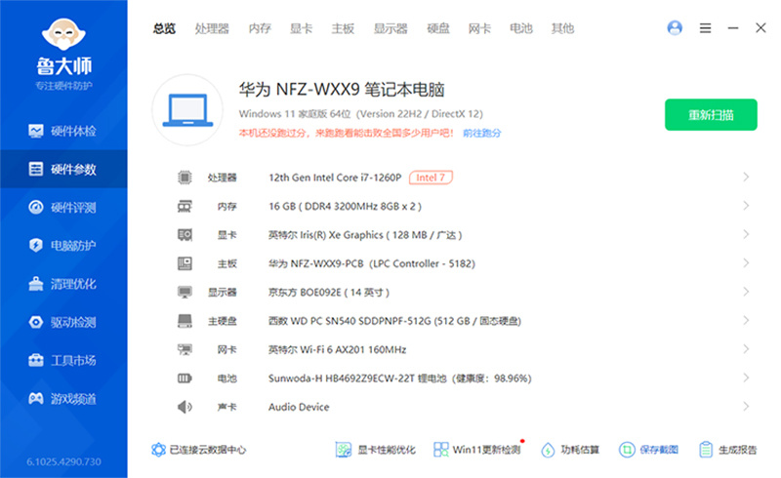Expand the 主硬盘 row chevron
The height and width of the screenshot is (478, 781).
point(746,320)
